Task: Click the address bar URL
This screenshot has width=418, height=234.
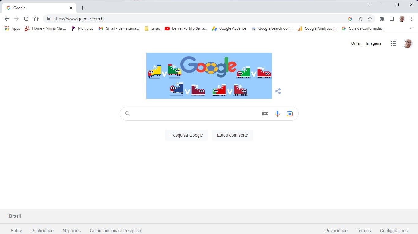Action: pyautogui.click(x=79, y=19)
